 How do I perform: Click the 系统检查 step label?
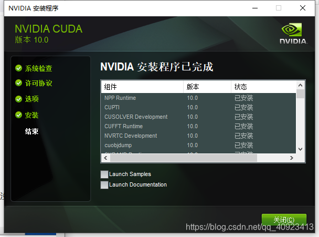point(38,68)
